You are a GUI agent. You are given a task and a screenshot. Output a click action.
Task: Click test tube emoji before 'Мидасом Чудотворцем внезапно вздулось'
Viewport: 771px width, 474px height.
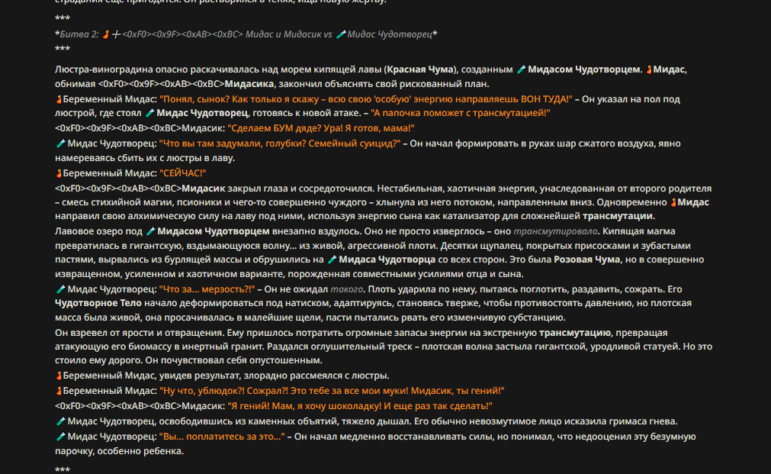coord(151,231)
